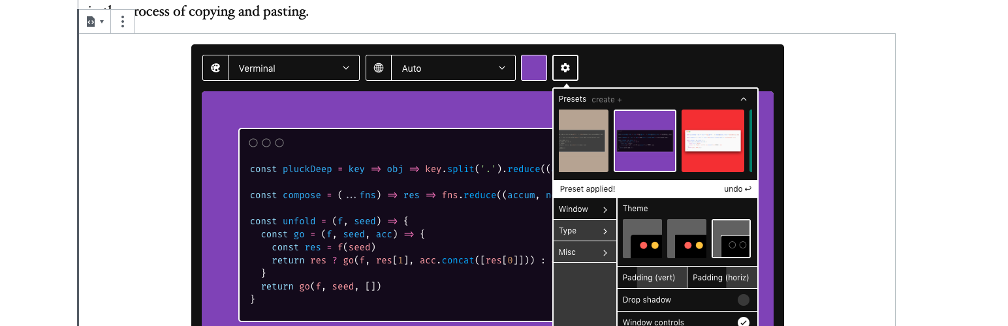Open the Verminal theme dropdown
Image resolution: width=1008 pixels, height=326 pixels.
(294, 68)
